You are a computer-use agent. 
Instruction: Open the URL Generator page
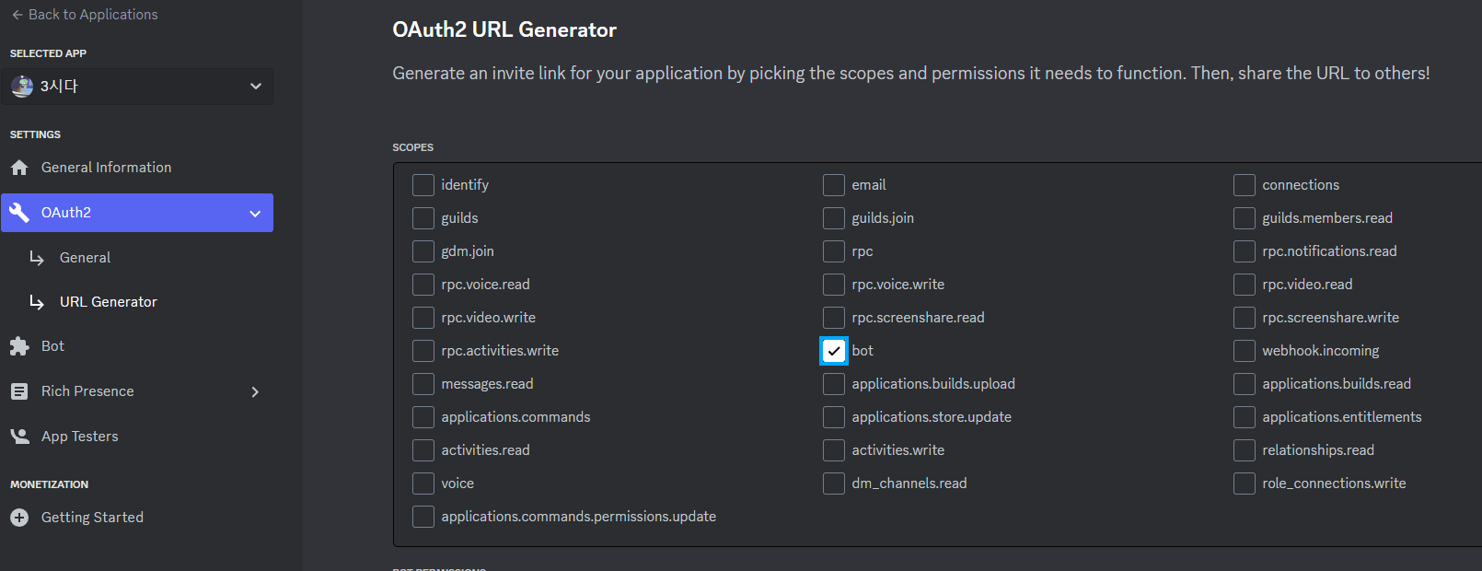pyautogui.click(x=108, y=302)
